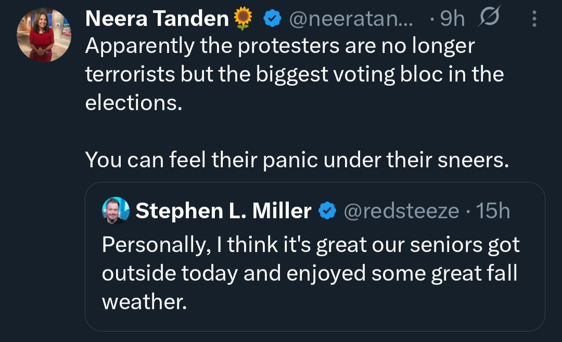Viewport: 562px width, 342px height.
Task: Open the Stephen L. Miller display name
Action: tap(223, 211)
